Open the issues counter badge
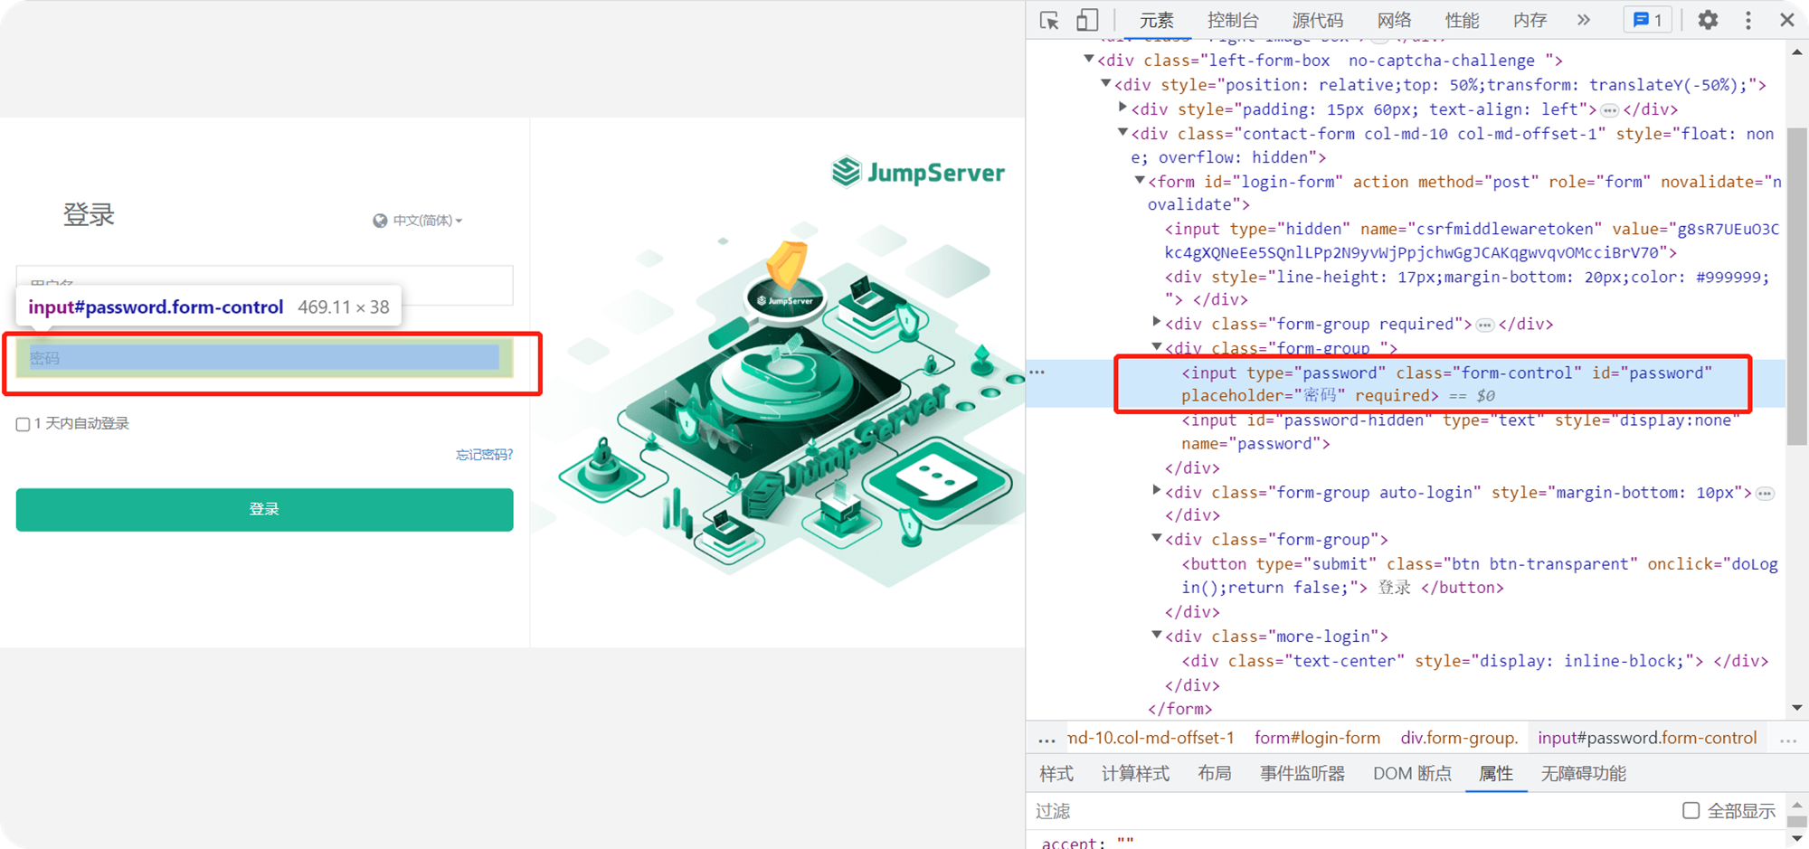Screen dimensions: 1809x849 click(1648, 20)
